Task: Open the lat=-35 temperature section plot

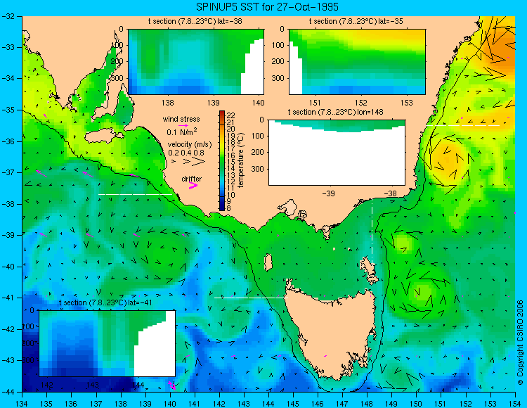Action: pos(357,62)
